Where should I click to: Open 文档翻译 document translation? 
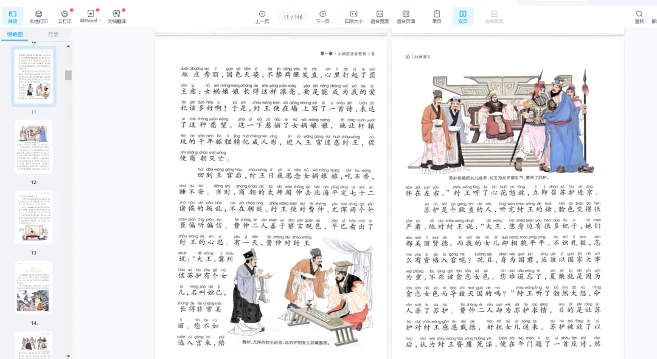116,17
